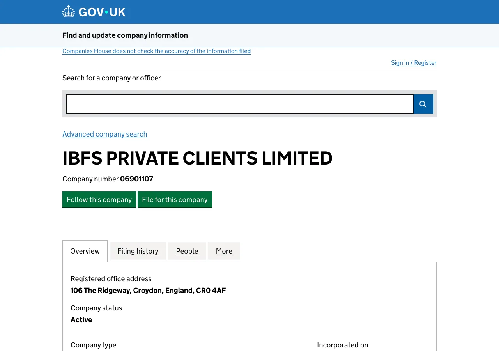
Task: Click inside the company search box
Action: [x=240, y=104]
